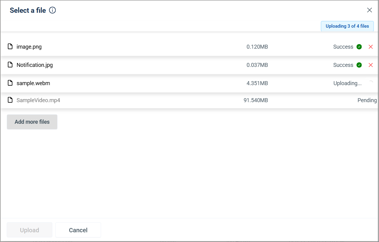Click the info icon beside Select a file
Viewport: 379px width, 242px height.
coord(52,10)
